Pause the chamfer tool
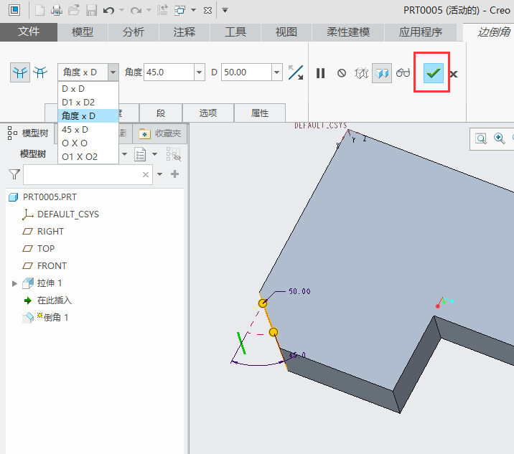The width and height of the screenshot is (514, 454). pos(321,73)
